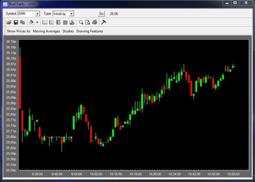Screen dimensions: 255x182
Task: Click the bar chart studies icon
Action: 72,22
